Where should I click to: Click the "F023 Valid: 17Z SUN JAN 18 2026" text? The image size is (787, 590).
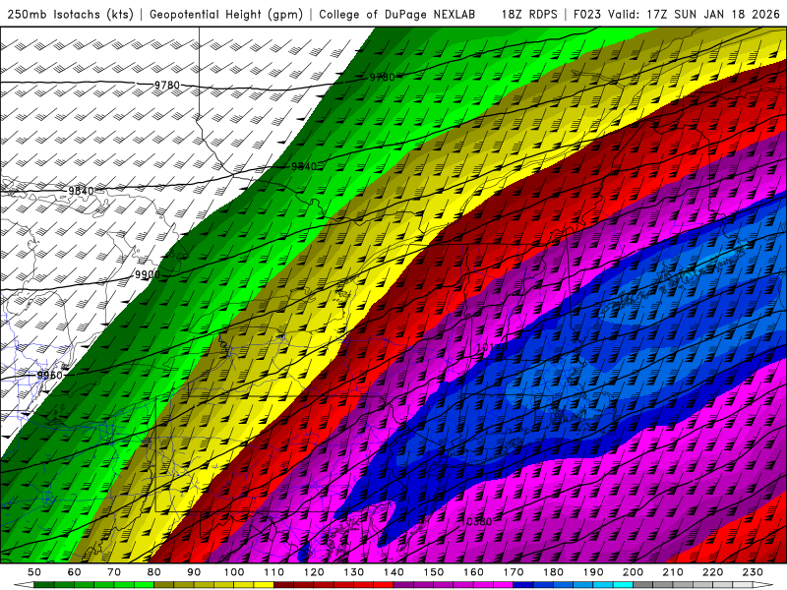(677, 14)
